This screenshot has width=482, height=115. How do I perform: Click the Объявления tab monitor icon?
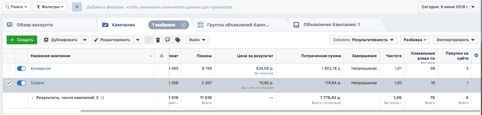tap(296, 25)
